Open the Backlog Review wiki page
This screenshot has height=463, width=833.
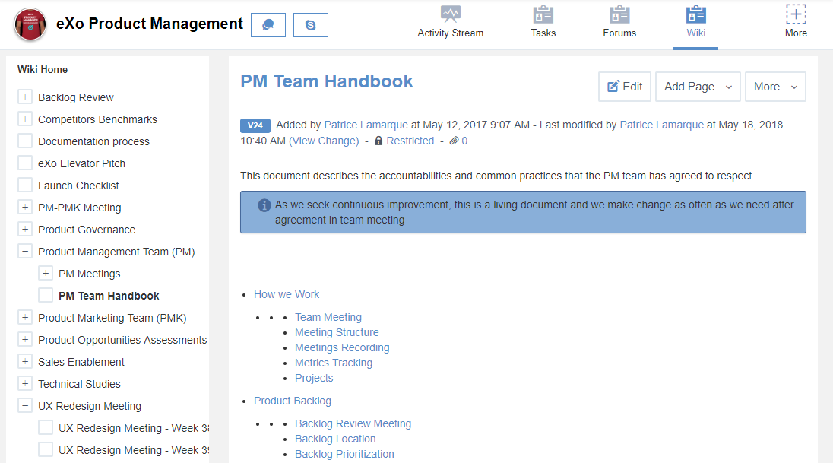[76, 97]
